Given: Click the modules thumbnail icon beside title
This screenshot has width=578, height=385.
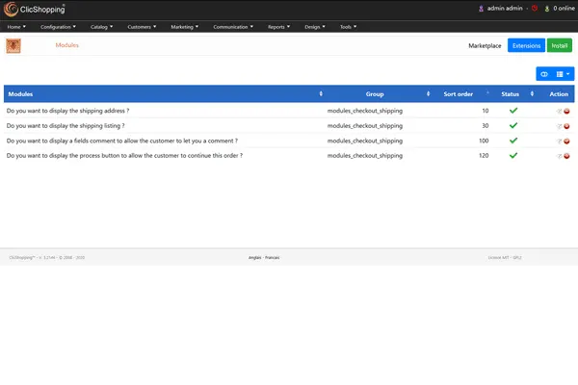Looking at the screenshot, I should pos(14,45).
